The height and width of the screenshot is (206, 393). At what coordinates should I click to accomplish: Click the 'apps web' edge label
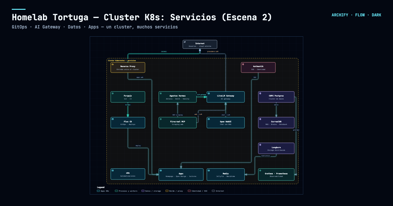click(x=140, y=77)
